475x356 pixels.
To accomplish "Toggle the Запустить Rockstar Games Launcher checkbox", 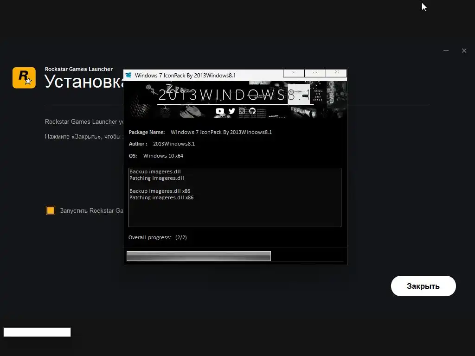I will point(51,210).
